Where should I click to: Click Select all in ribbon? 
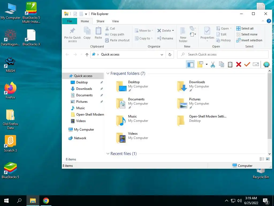pyautogui.click(x=245, y=28)
